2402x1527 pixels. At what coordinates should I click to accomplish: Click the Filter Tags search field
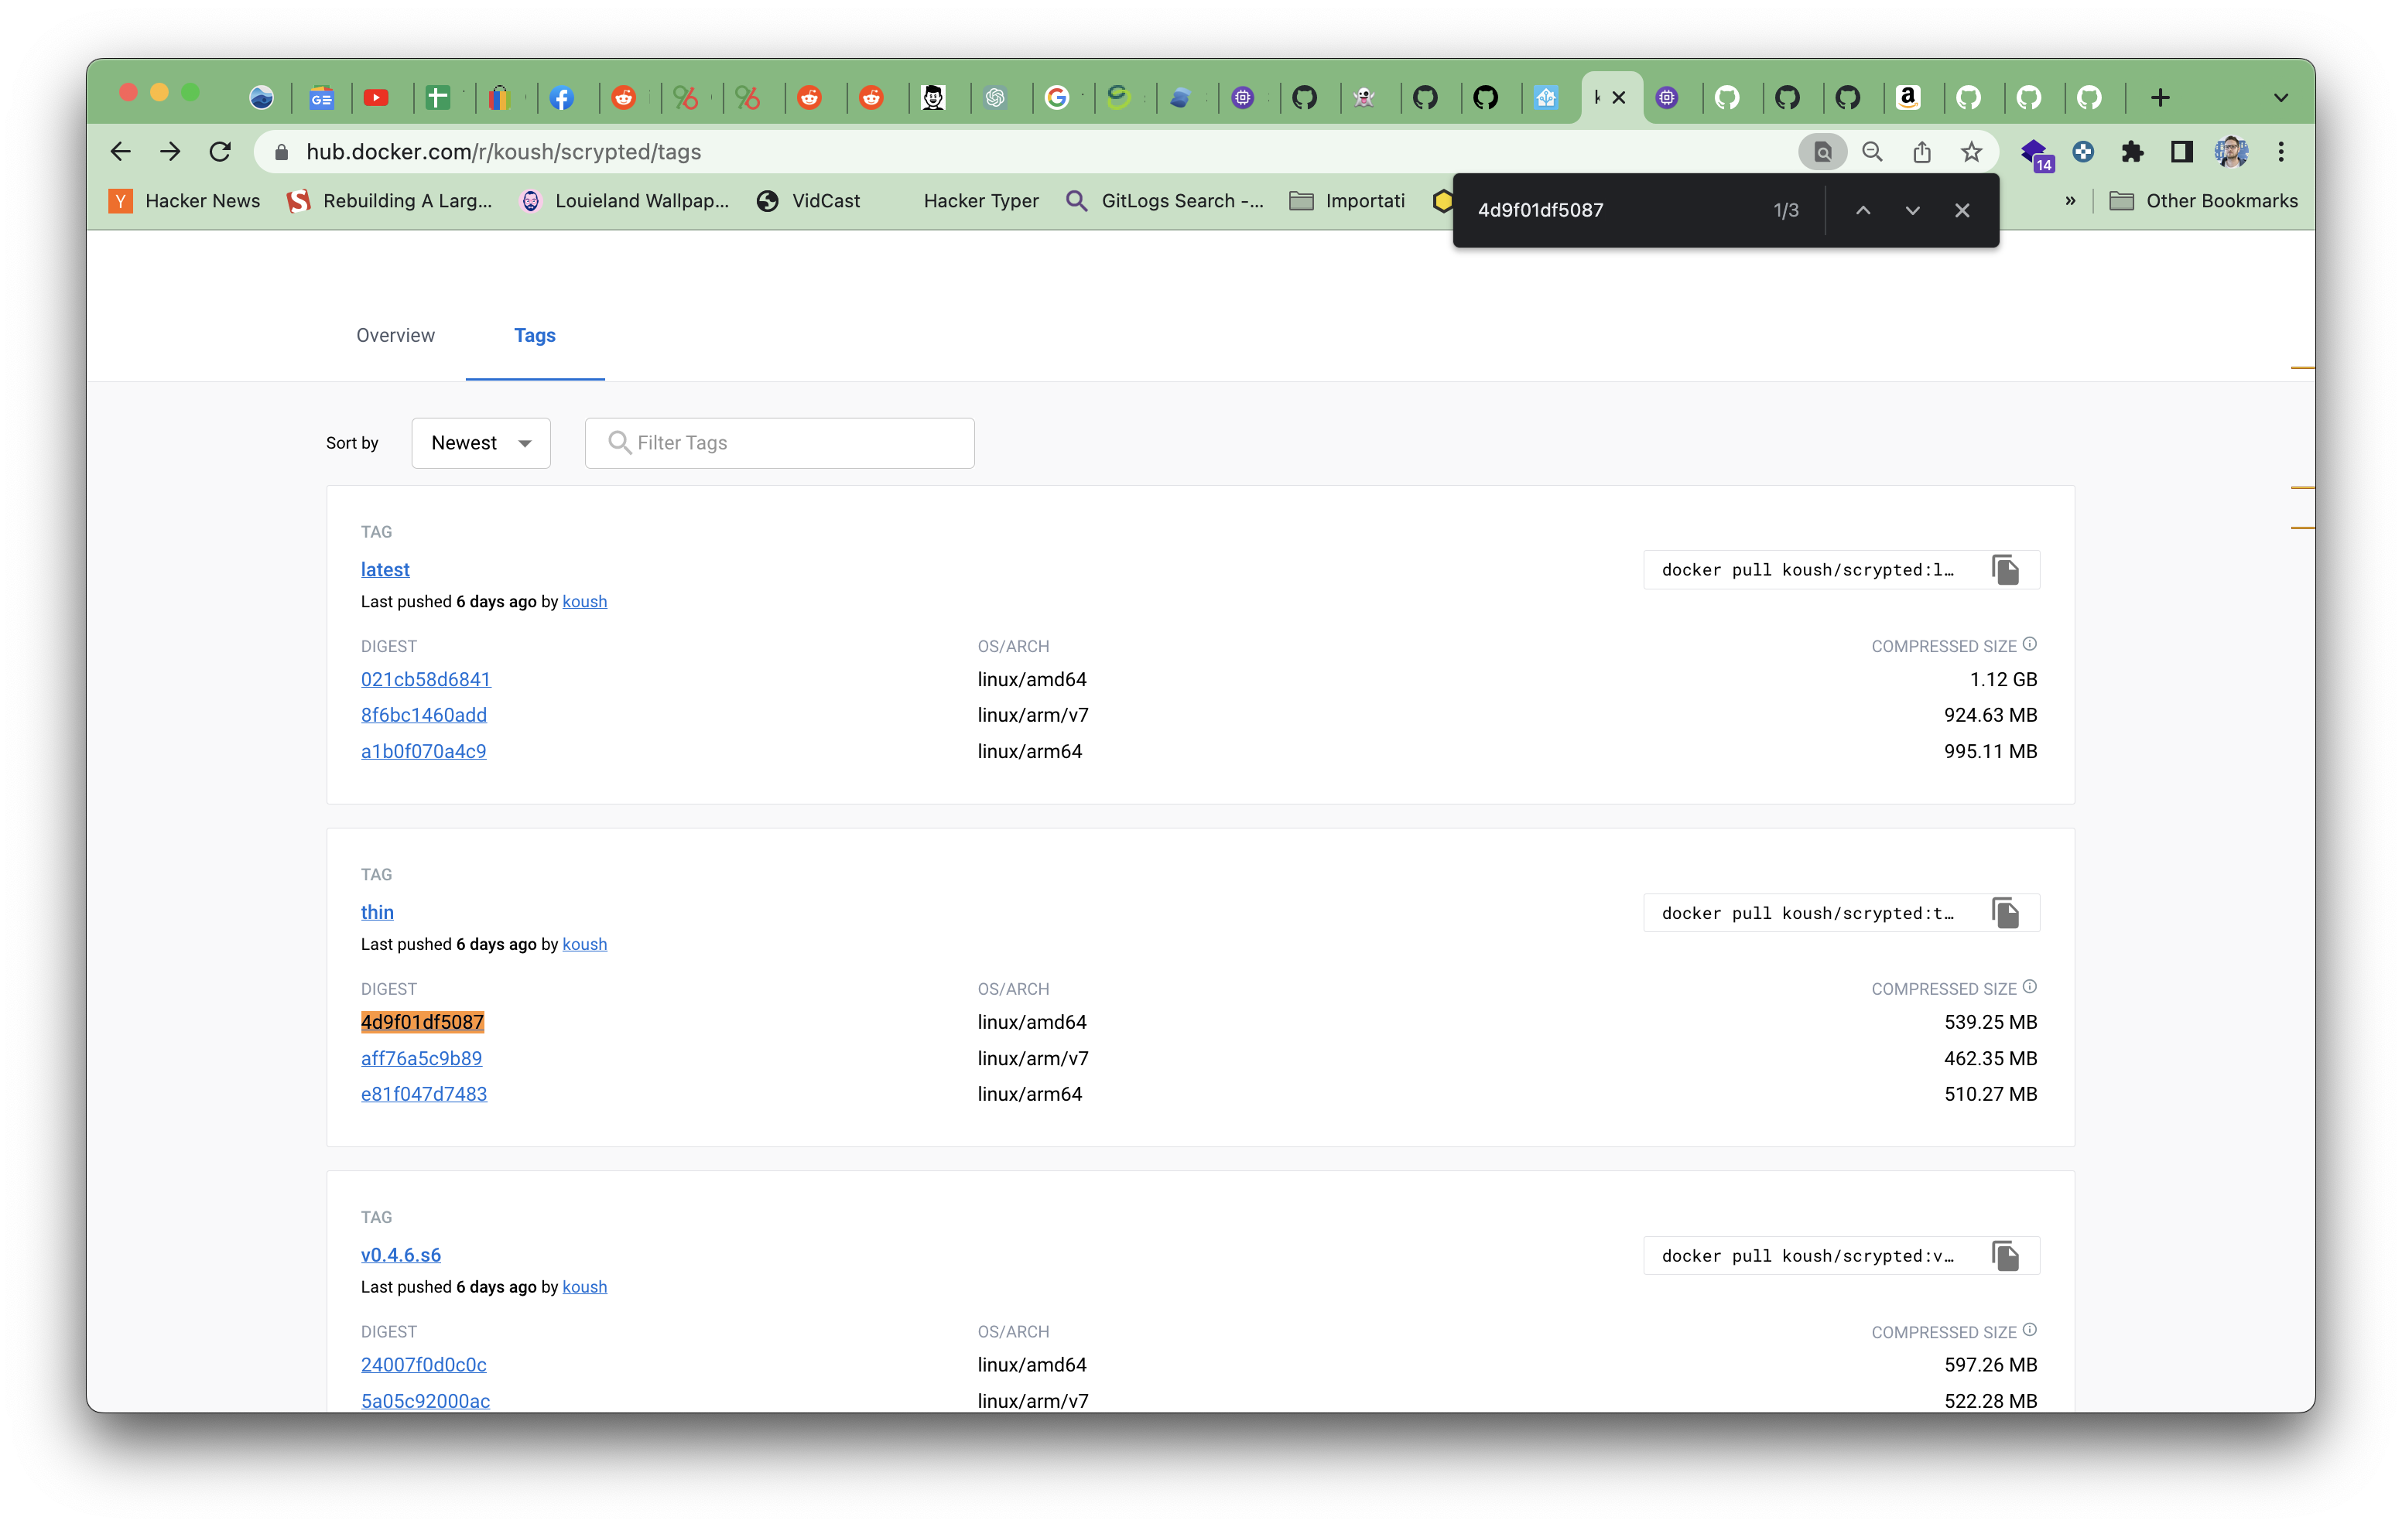779,442
